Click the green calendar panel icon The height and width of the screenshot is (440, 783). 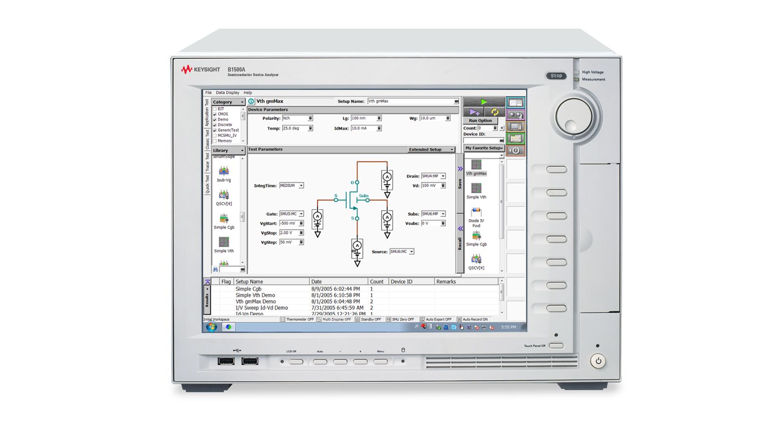tap(515, 138)
